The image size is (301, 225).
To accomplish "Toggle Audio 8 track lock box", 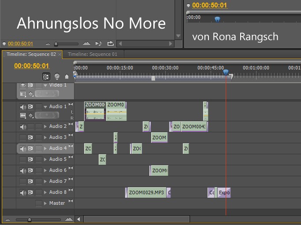I will pos(39,192).
